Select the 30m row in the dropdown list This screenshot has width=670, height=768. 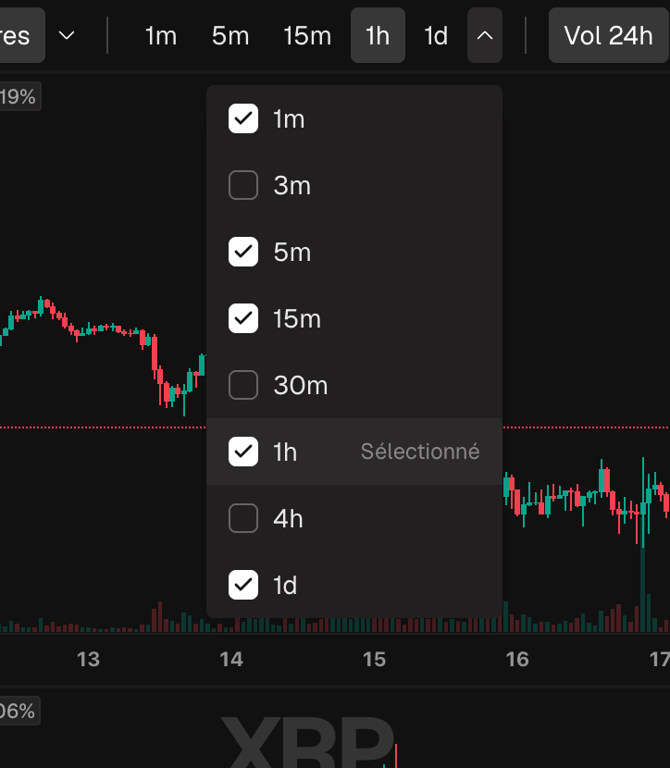[354, 385]
